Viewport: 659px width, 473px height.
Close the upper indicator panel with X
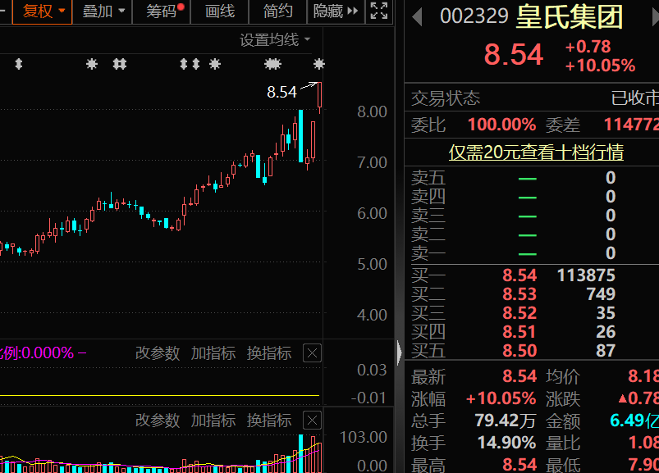312,353
